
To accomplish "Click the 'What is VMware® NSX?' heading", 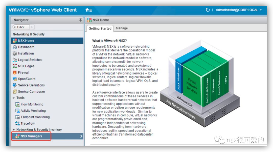I will (x=109, y=41).
